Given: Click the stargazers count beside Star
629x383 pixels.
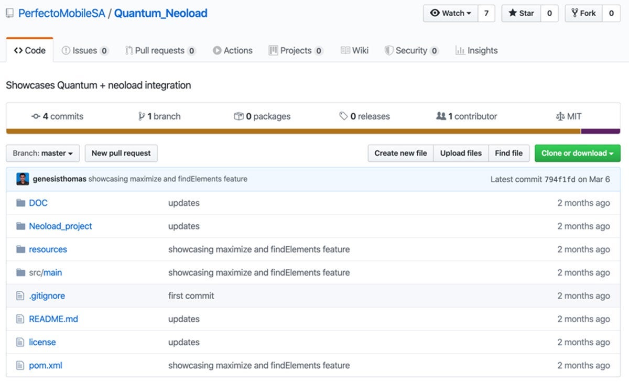Looking at the screenshot, I should point(549,14).
